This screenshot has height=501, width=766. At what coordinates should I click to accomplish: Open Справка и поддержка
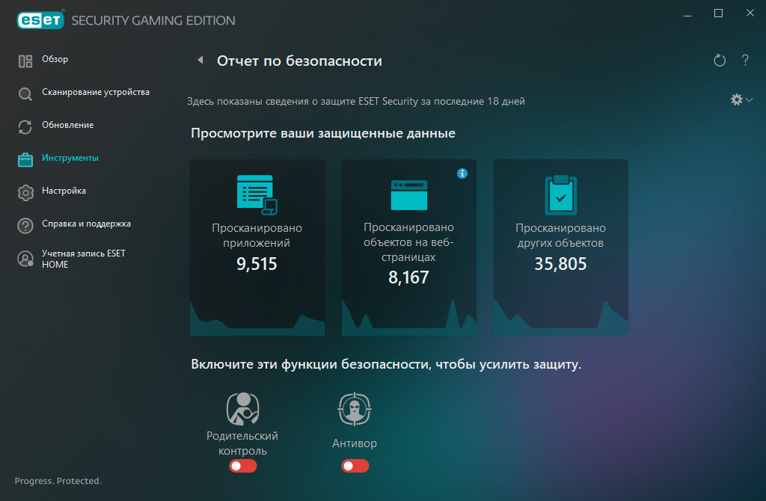(x=87, y=224)
